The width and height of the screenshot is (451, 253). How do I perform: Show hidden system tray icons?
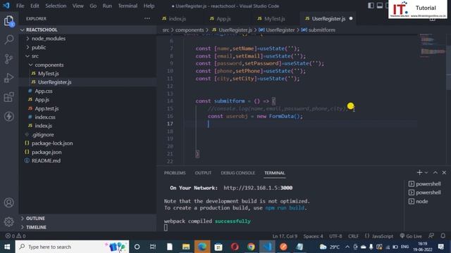coord(347,247)
